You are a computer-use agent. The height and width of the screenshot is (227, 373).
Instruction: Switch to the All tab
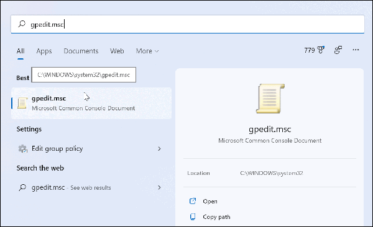(21, 51)
